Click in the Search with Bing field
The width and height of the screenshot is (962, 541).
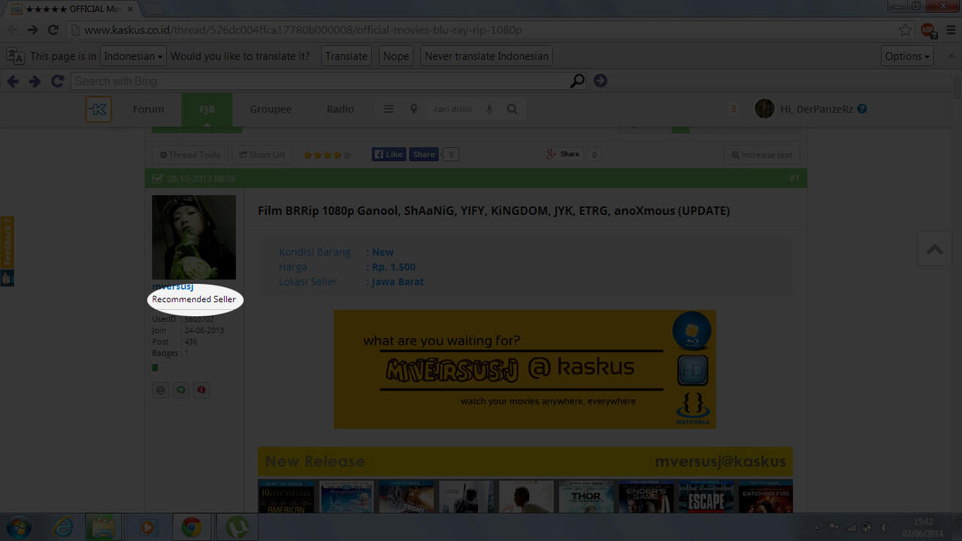(320, 81)
